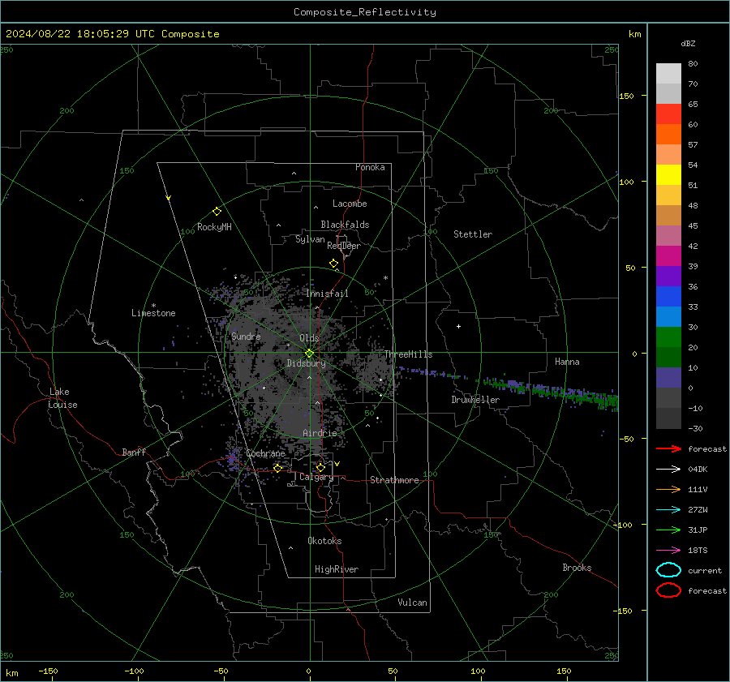Click the Cochrane town label
Viewport: 730px width, 682px height.
point(265,453)
